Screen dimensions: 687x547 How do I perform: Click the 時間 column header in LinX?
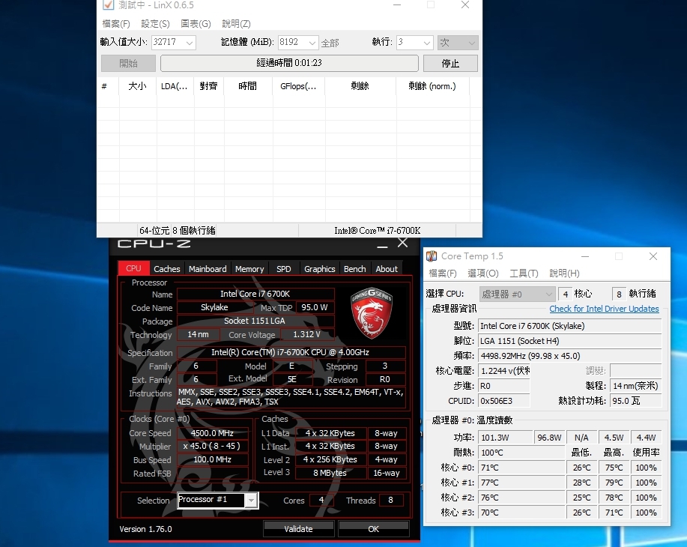coord(248,86)
